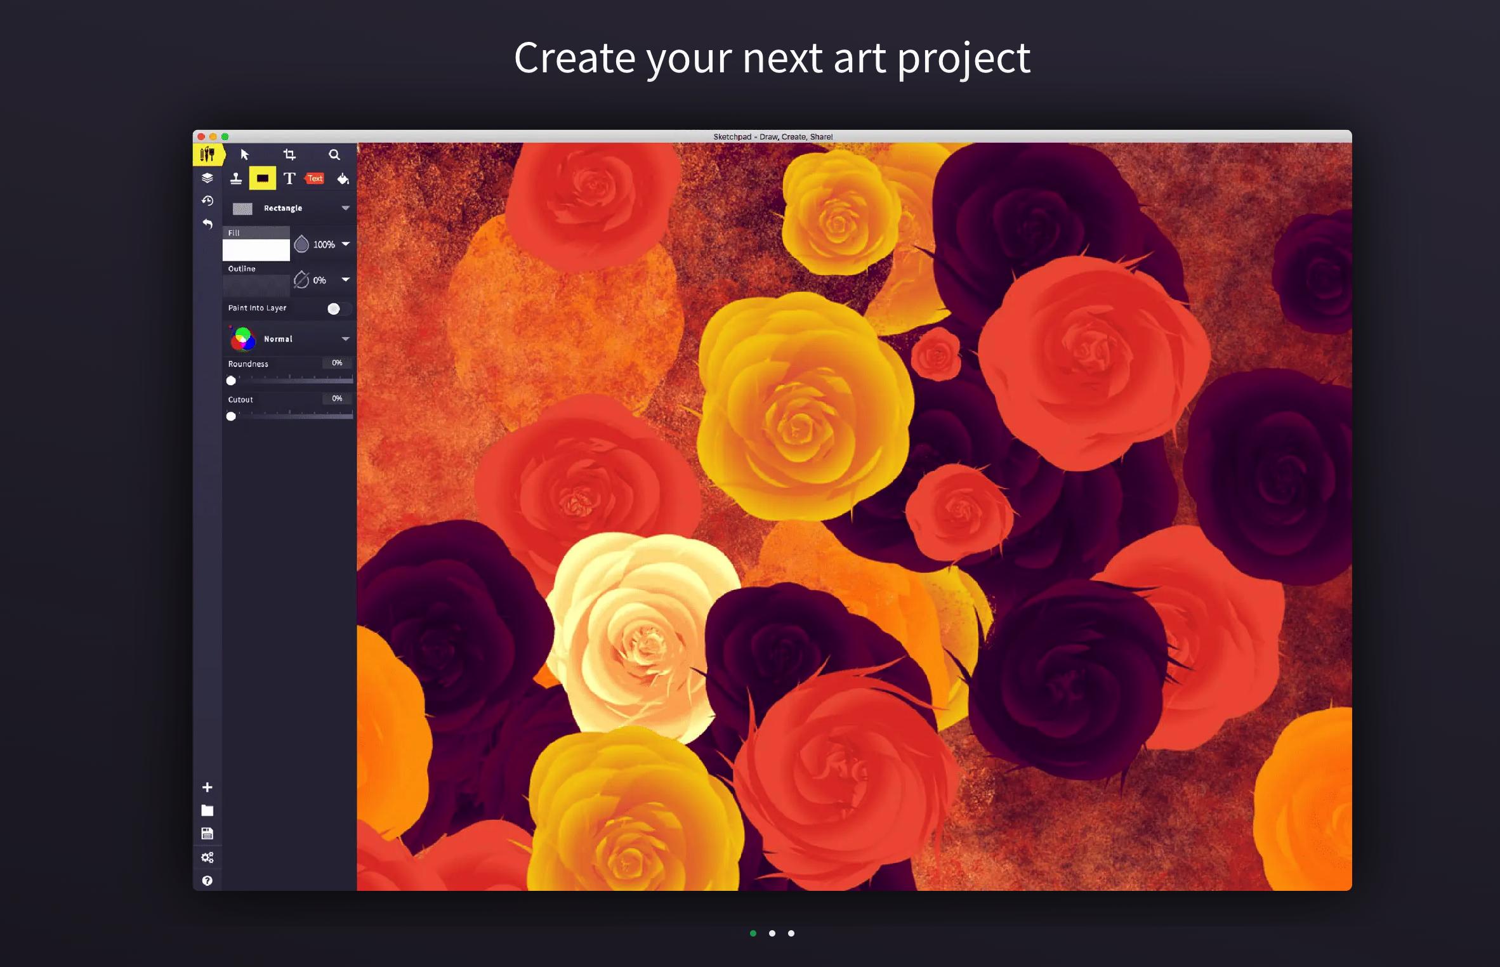Select the arrow pointer tool
The image size is (1500, 967).
point(245,155)
